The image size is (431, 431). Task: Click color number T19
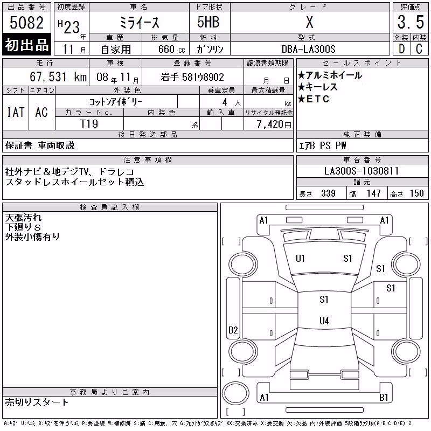point(89,124)
